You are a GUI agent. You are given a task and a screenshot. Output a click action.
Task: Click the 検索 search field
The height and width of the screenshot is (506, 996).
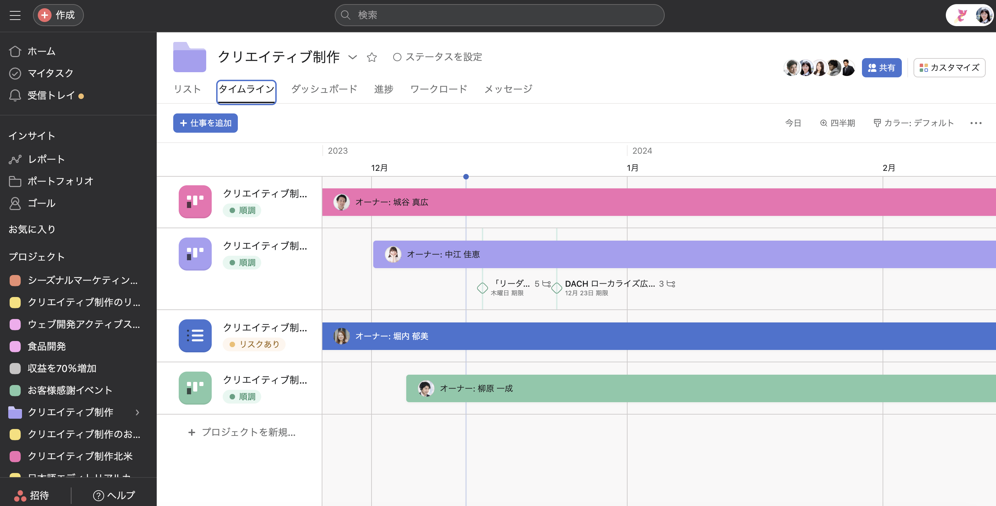[x=499, y=15]
